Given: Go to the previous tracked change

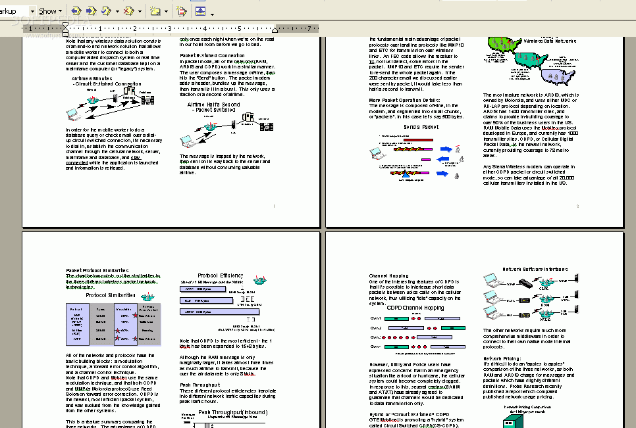Looking at the screenshot, I should coord(76,11).
